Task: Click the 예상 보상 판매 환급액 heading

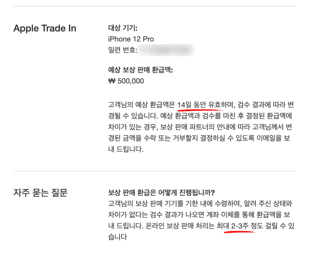Action: click(x=140, y=70)
